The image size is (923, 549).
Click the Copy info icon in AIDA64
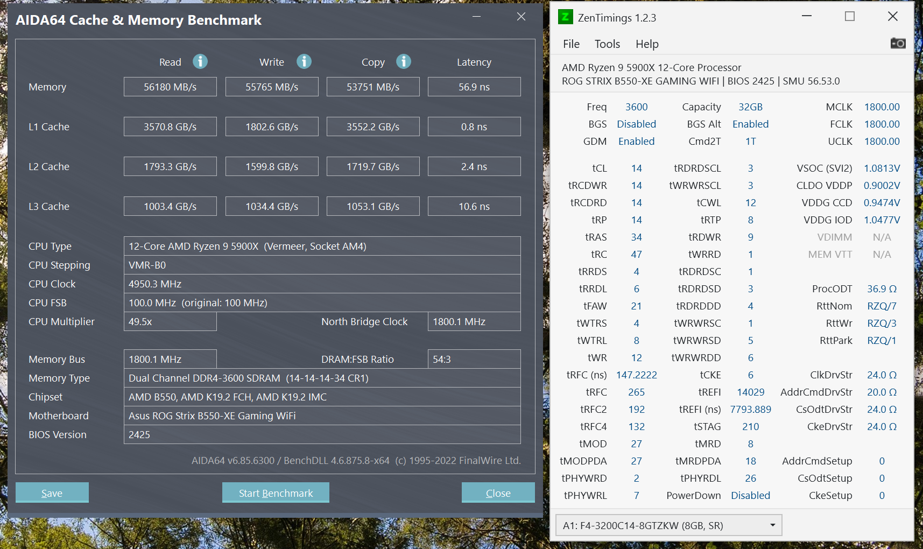click(404, 61)
